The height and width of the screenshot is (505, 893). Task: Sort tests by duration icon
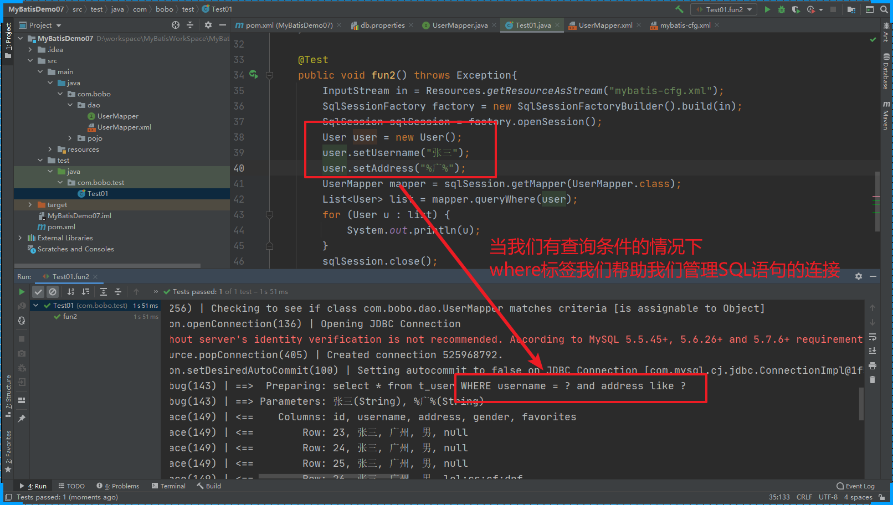(x=85, y=292)
